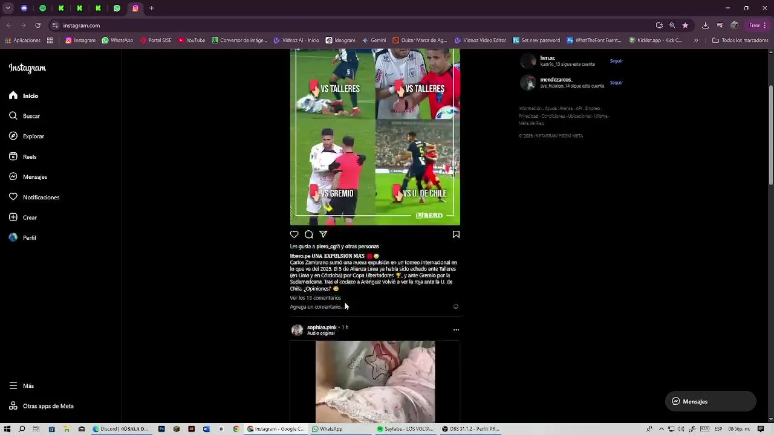Open Buscar search in sidebar

24,116
